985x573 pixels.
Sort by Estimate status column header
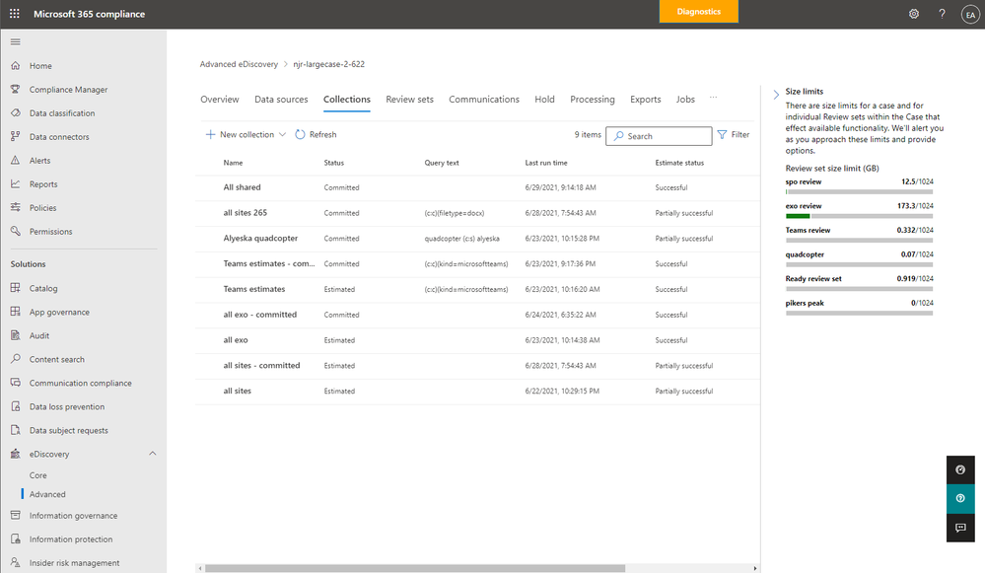[679, 163]
